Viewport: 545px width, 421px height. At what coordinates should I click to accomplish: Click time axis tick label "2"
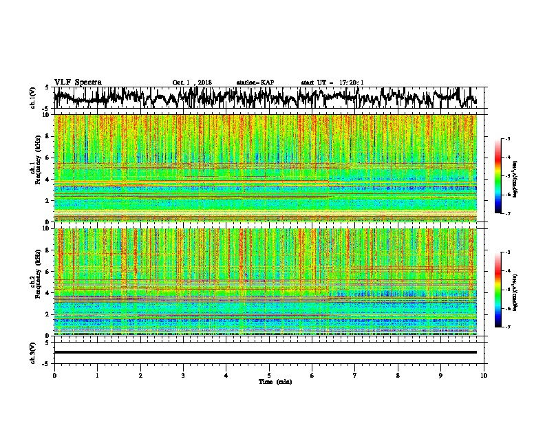[x=140, y=376]
